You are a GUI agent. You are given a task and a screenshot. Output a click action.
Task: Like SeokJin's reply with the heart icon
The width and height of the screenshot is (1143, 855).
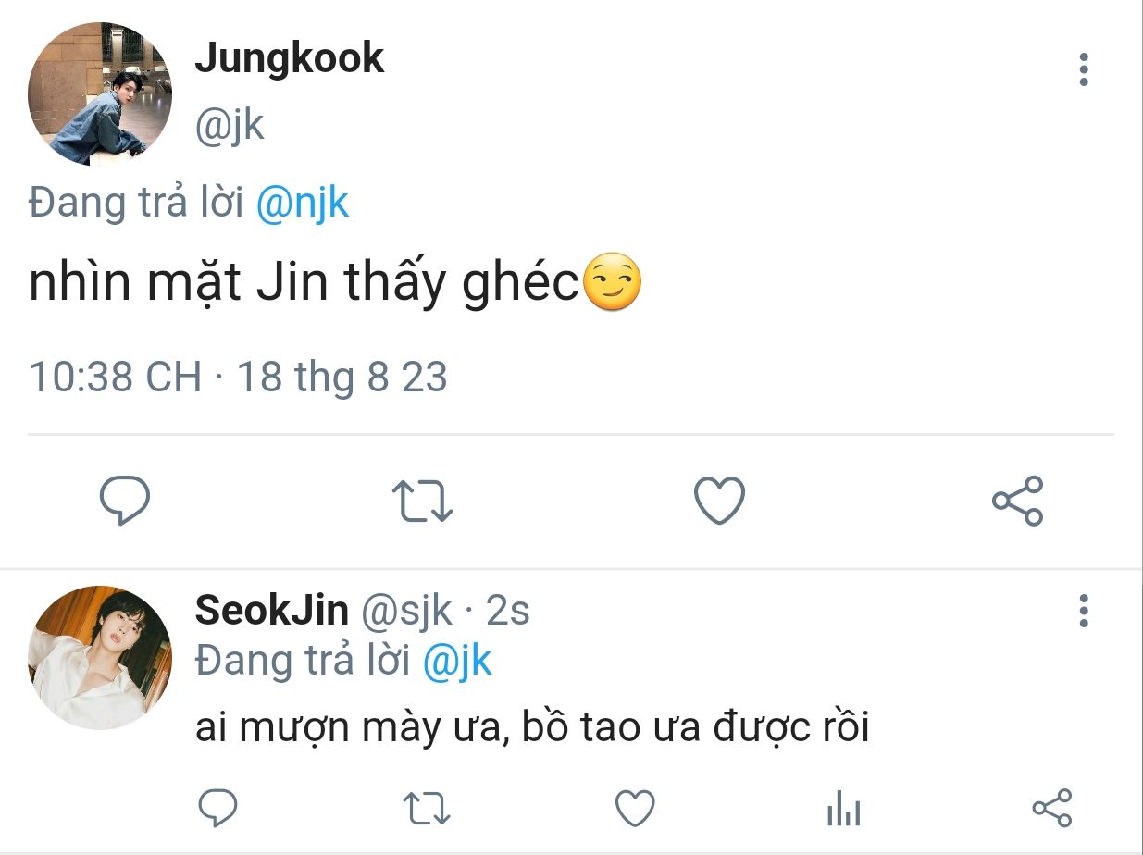pos(636,809)
